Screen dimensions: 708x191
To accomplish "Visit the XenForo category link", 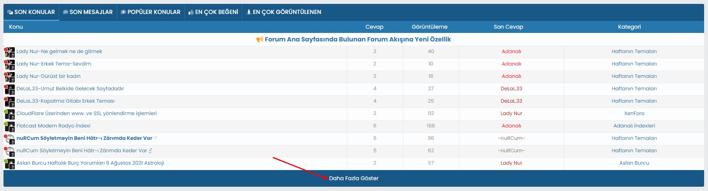I will click(x=634, y=114).
